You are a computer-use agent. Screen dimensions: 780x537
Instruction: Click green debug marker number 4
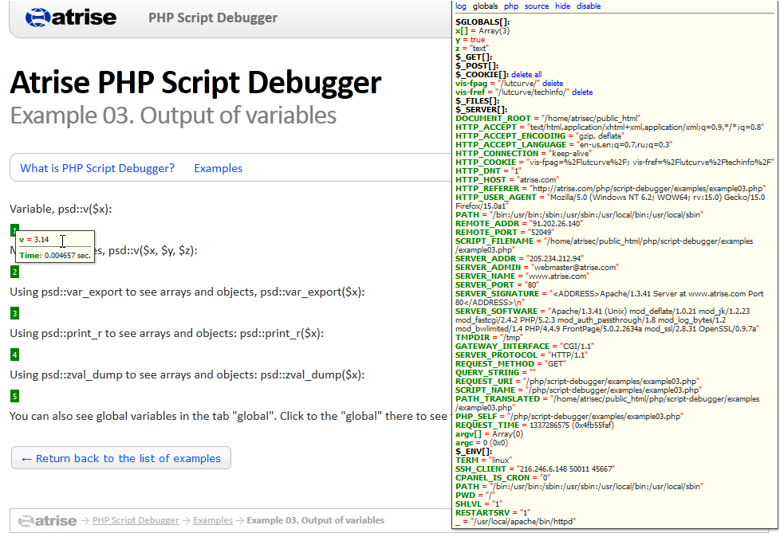coord(14,355)
